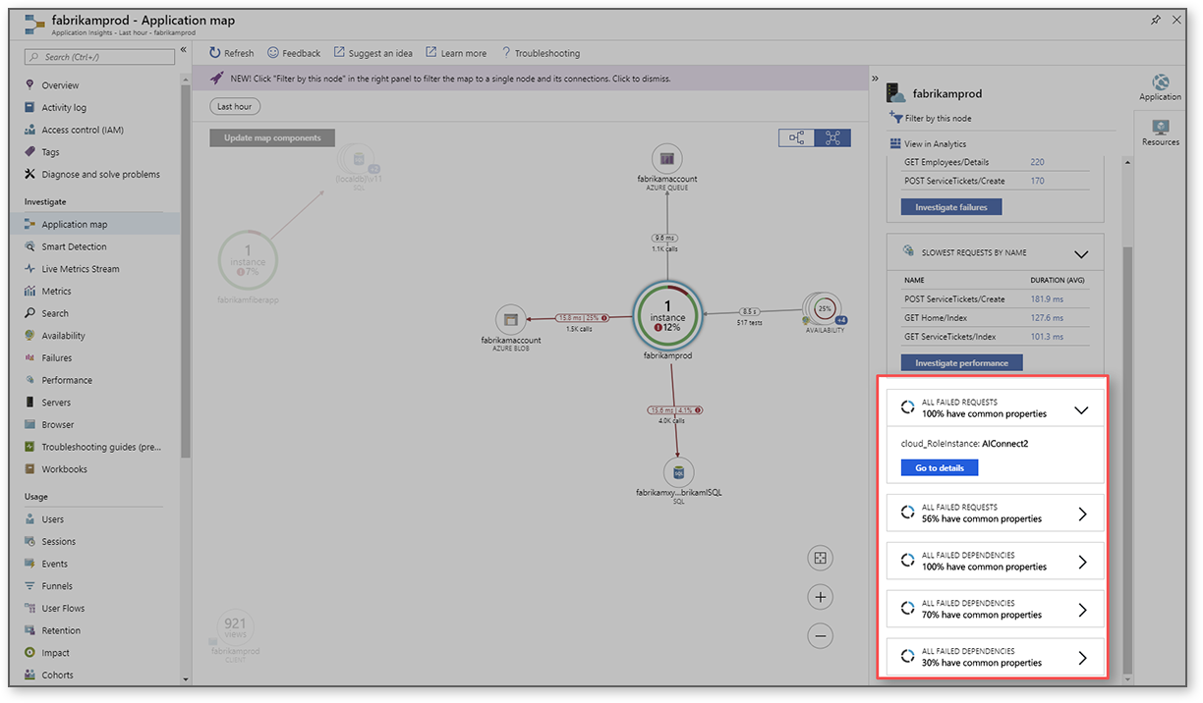Expand 70% failed dependencies common properties
The width and height of the screenshot is (1203, 703).
click(1082, 610)
